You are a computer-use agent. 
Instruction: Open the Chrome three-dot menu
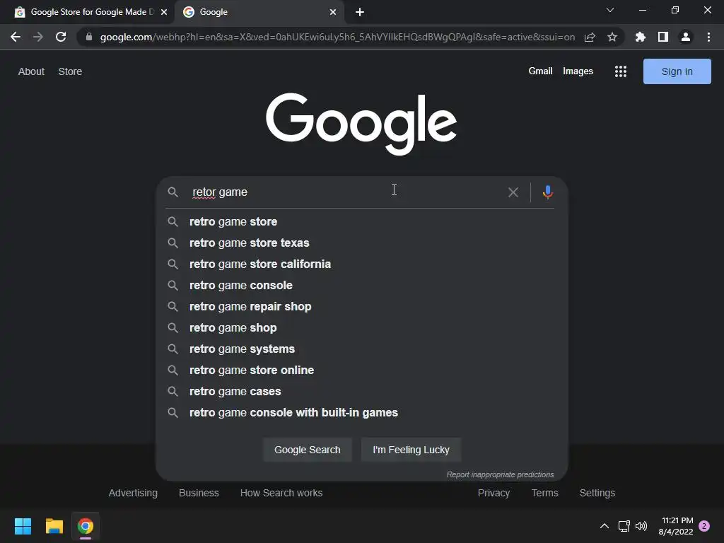point(708,37)
